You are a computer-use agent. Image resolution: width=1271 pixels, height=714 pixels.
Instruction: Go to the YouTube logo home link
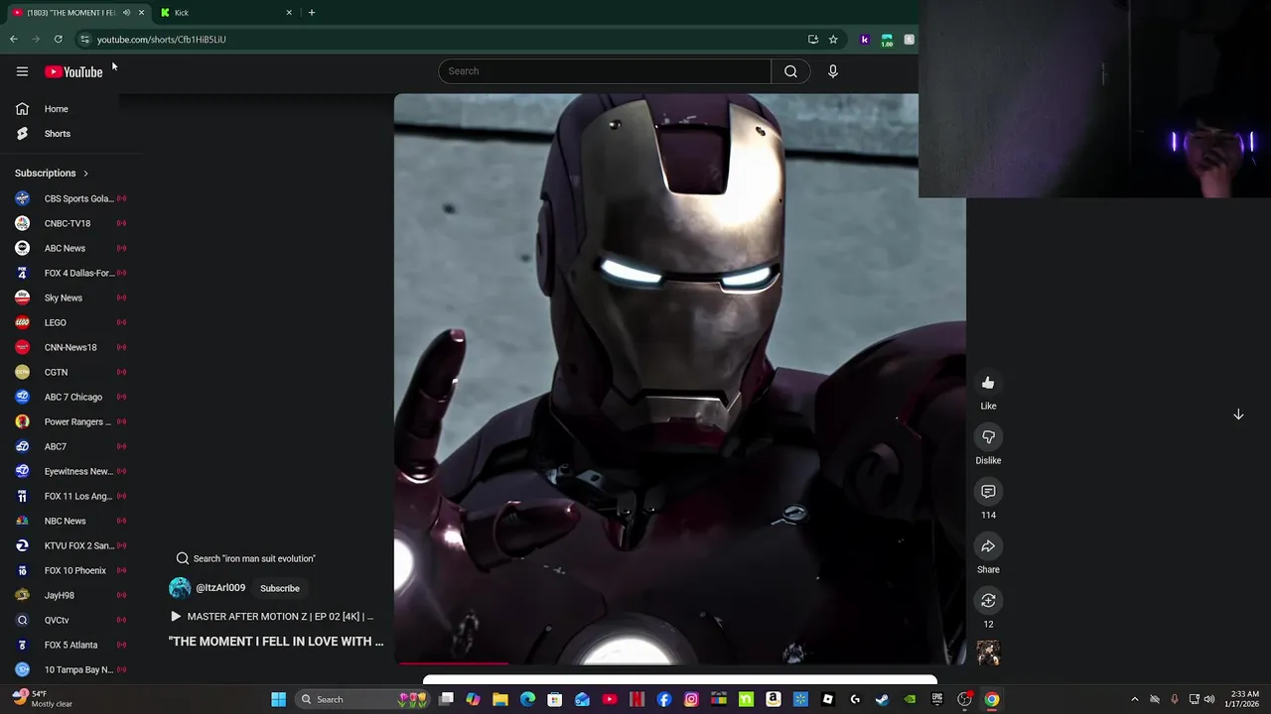click(x=73, y=71)
